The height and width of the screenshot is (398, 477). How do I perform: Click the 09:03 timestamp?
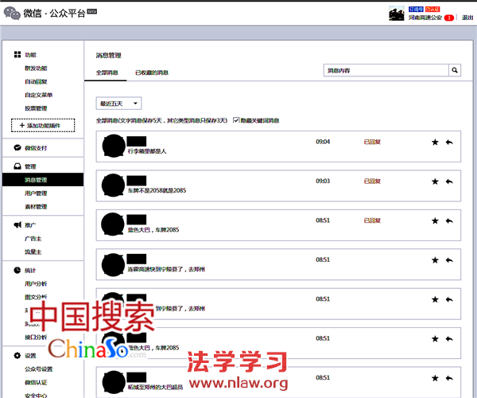tap(323, 181)
